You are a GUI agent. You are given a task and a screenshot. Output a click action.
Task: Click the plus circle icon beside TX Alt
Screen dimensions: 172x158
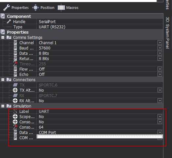click(15, 90)
